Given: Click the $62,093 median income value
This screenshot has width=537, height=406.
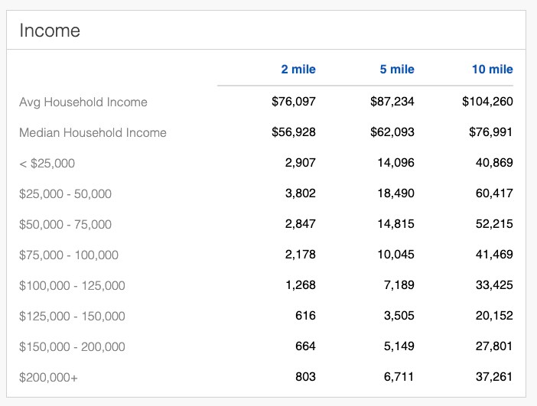Looking at the screenshot, I should (392, 132).
